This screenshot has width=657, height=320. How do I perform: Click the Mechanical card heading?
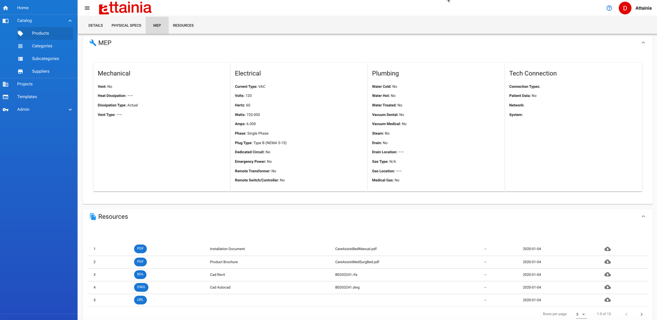pyautogui.click(x=114, y=73)
